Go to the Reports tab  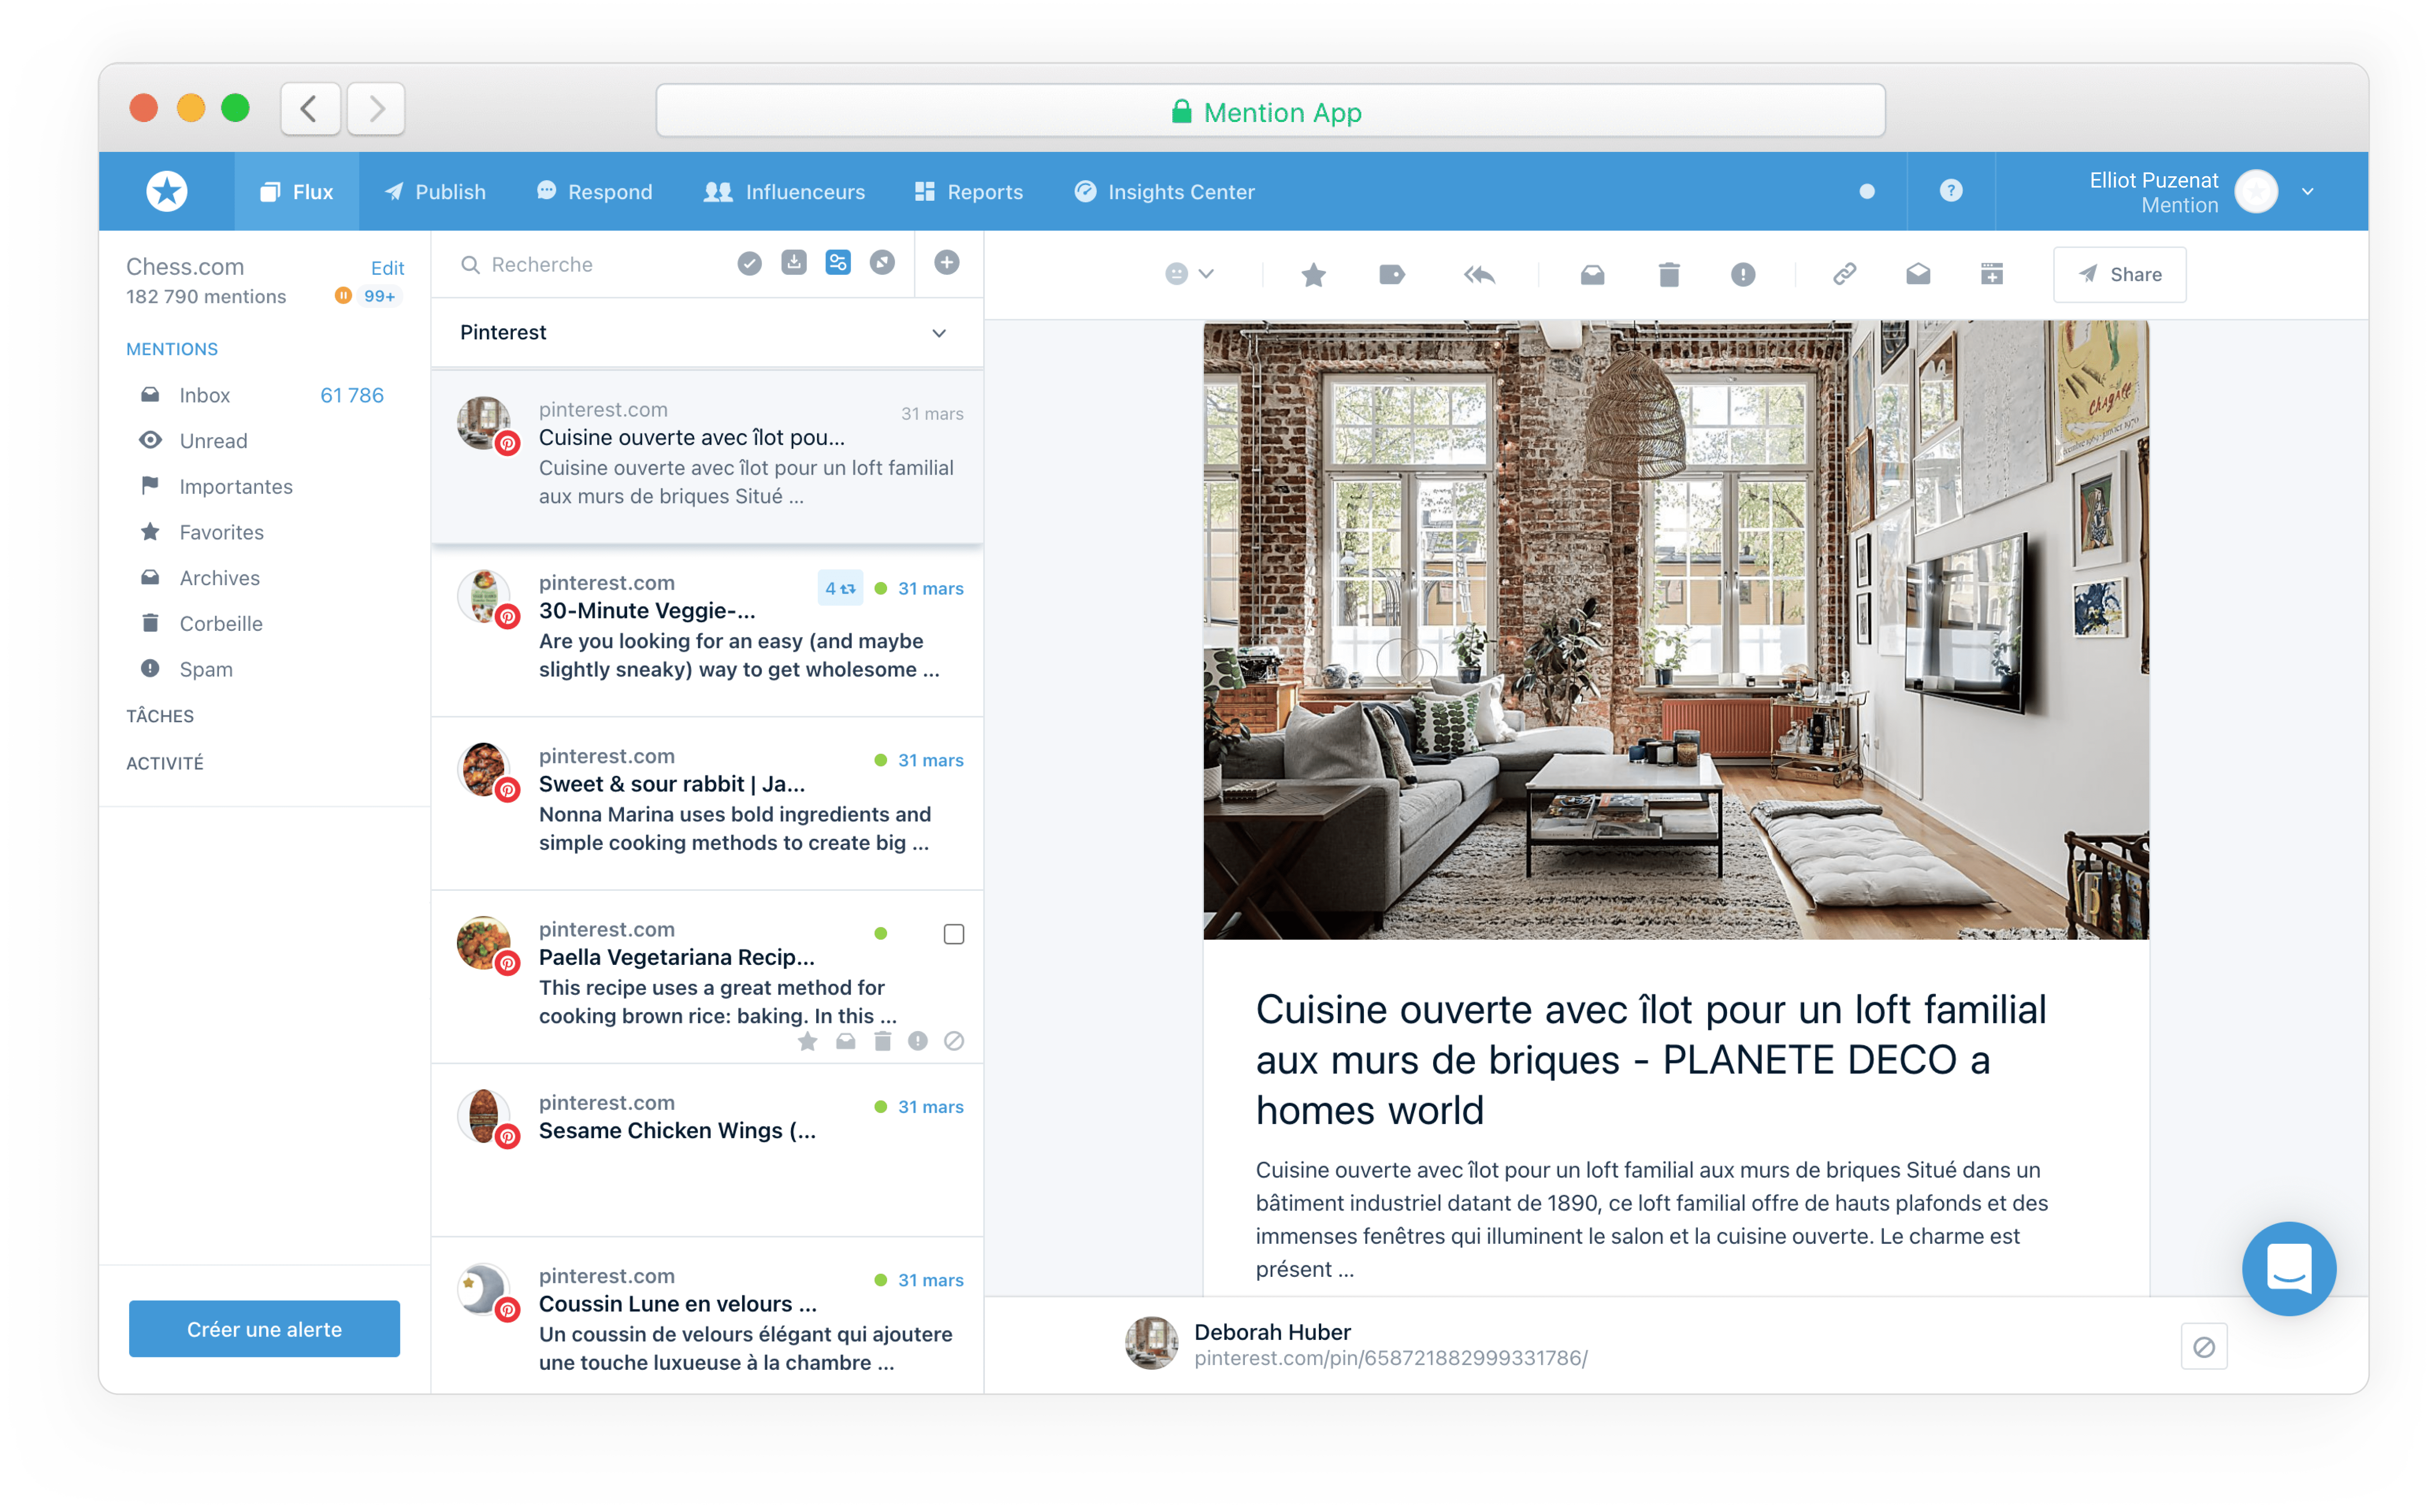tap(968, 191)
